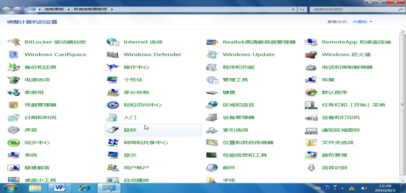Viewport: 406px width, 193px height.
Task: Click the 程序和功能 link
Action: (x=238, y=67)
